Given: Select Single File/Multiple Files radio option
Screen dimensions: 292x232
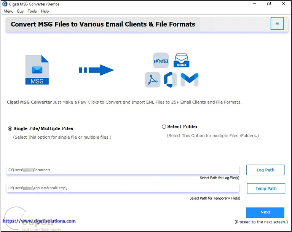Looking at the screenshot, I should coord(10,129).
